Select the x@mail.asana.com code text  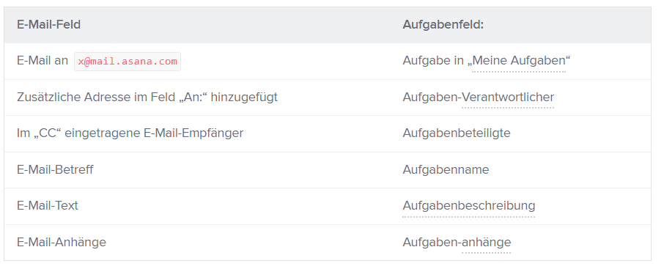[x=128, y=62]
